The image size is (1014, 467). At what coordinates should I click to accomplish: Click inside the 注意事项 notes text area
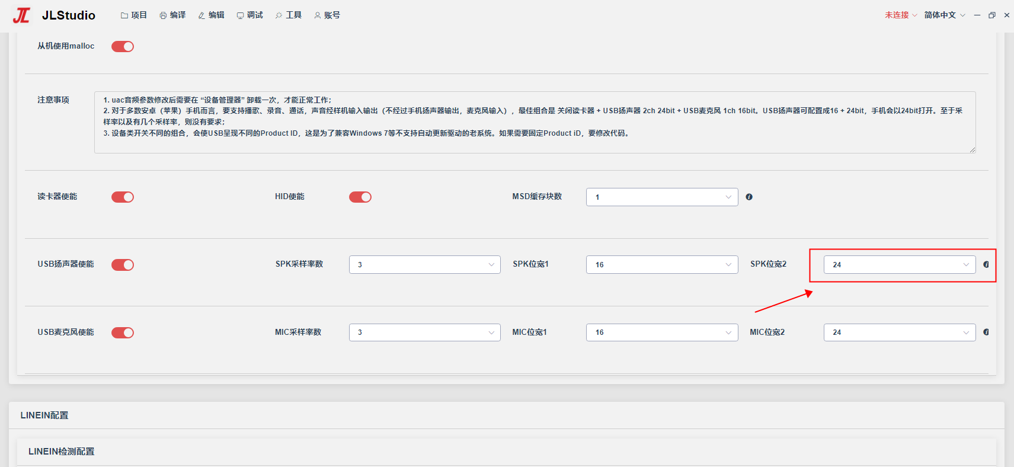point(535,122)
